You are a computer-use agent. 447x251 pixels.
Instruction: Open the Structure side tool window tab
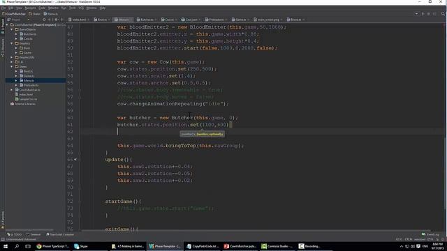(3, 47)
